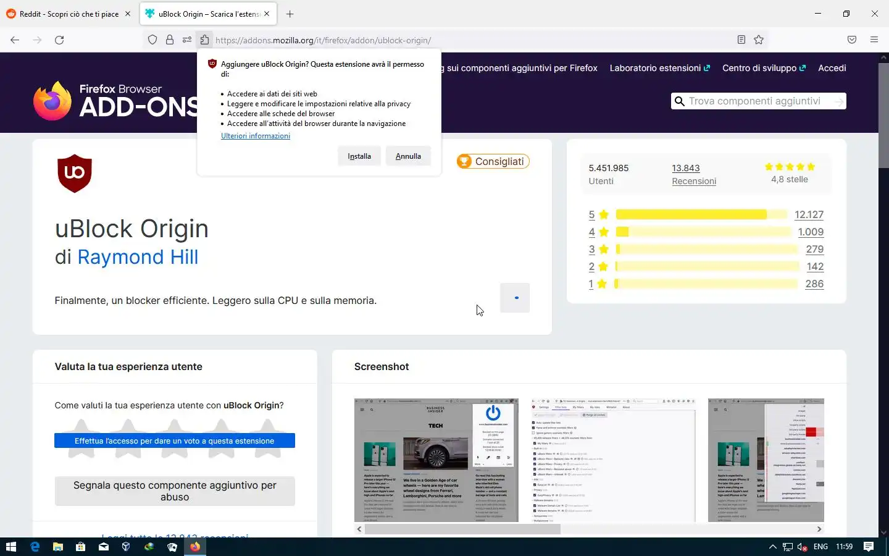Open the Recensioni link

(694, 181)
